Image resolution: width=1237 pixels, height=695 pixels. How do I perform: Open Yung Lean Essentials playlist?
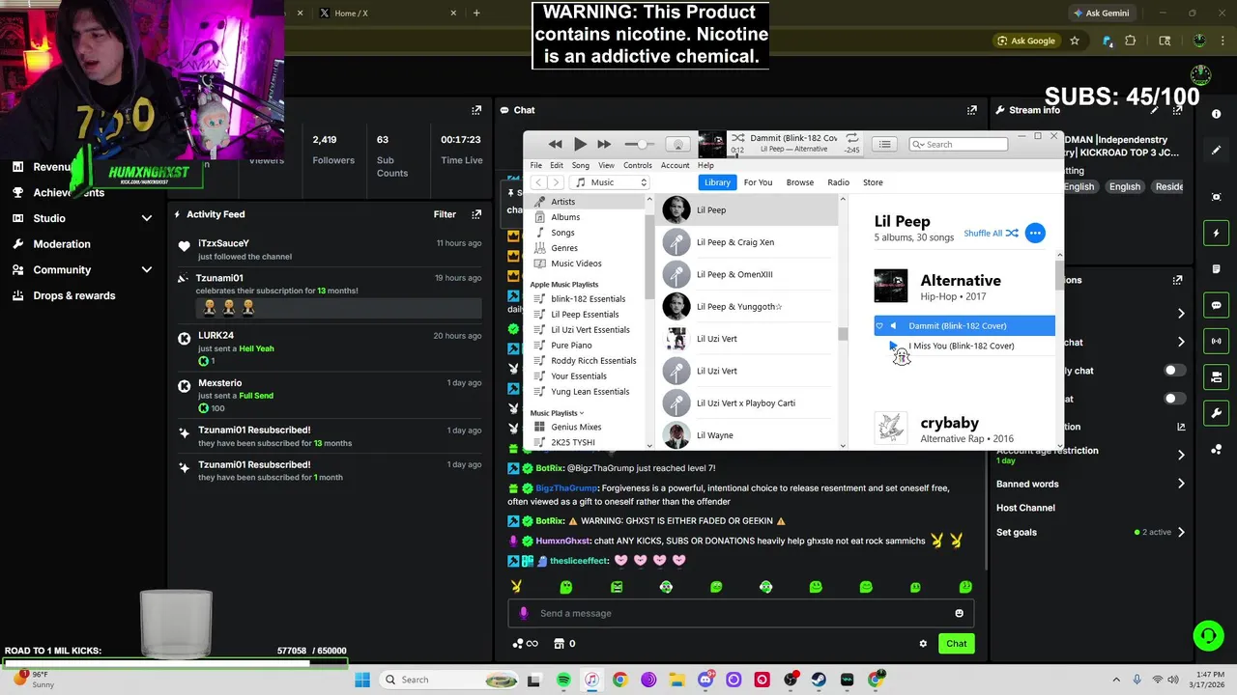pos(590,392)
